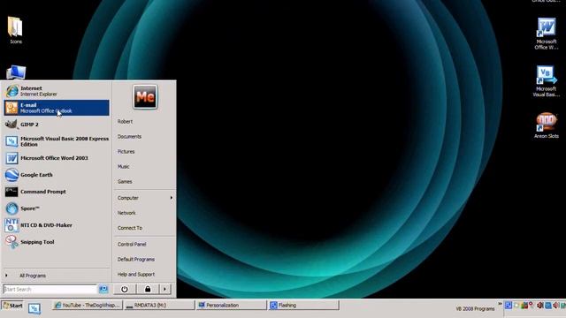Open Control Panel
The width and height of the screenshot is (566, 318).
tap(132, 245)
